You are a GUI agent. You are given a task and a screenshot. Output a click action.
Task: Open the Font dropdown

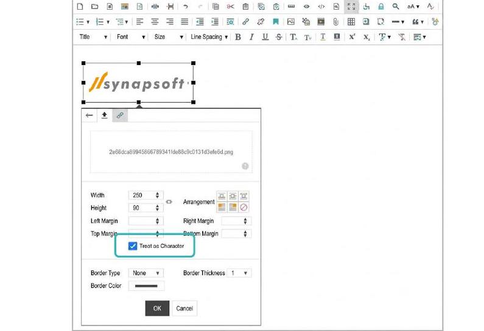(130, 37)
